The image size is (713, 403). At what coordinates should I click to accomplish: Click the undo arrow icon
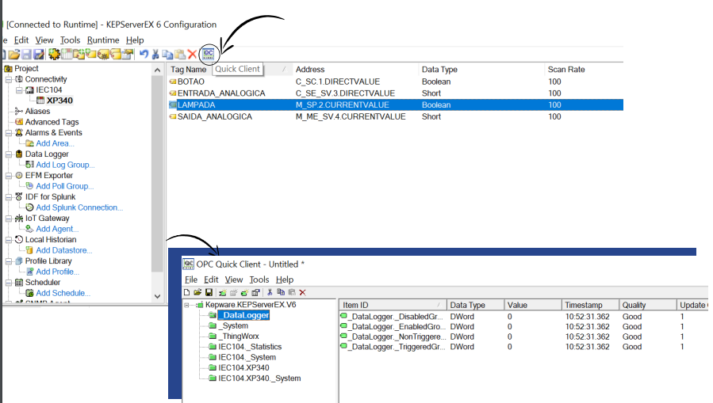pos(144,55)
